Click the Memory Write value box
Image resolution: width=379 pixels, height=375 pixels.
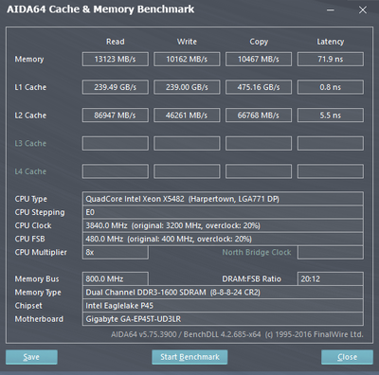click(x=187, y=59)
